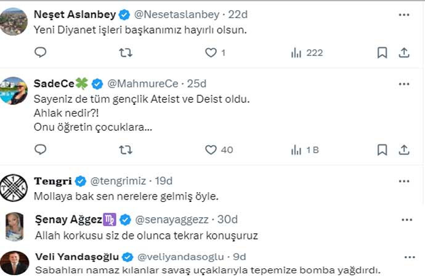View SadeCe tweet's 1 B views
The height and width of the screenshot is (277, 425).
click(296, 150)
